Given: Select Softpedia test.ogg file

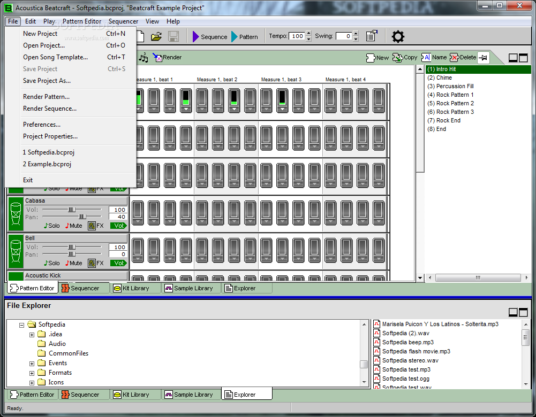Looking at the screenshot, I should [x=406, y=379].
